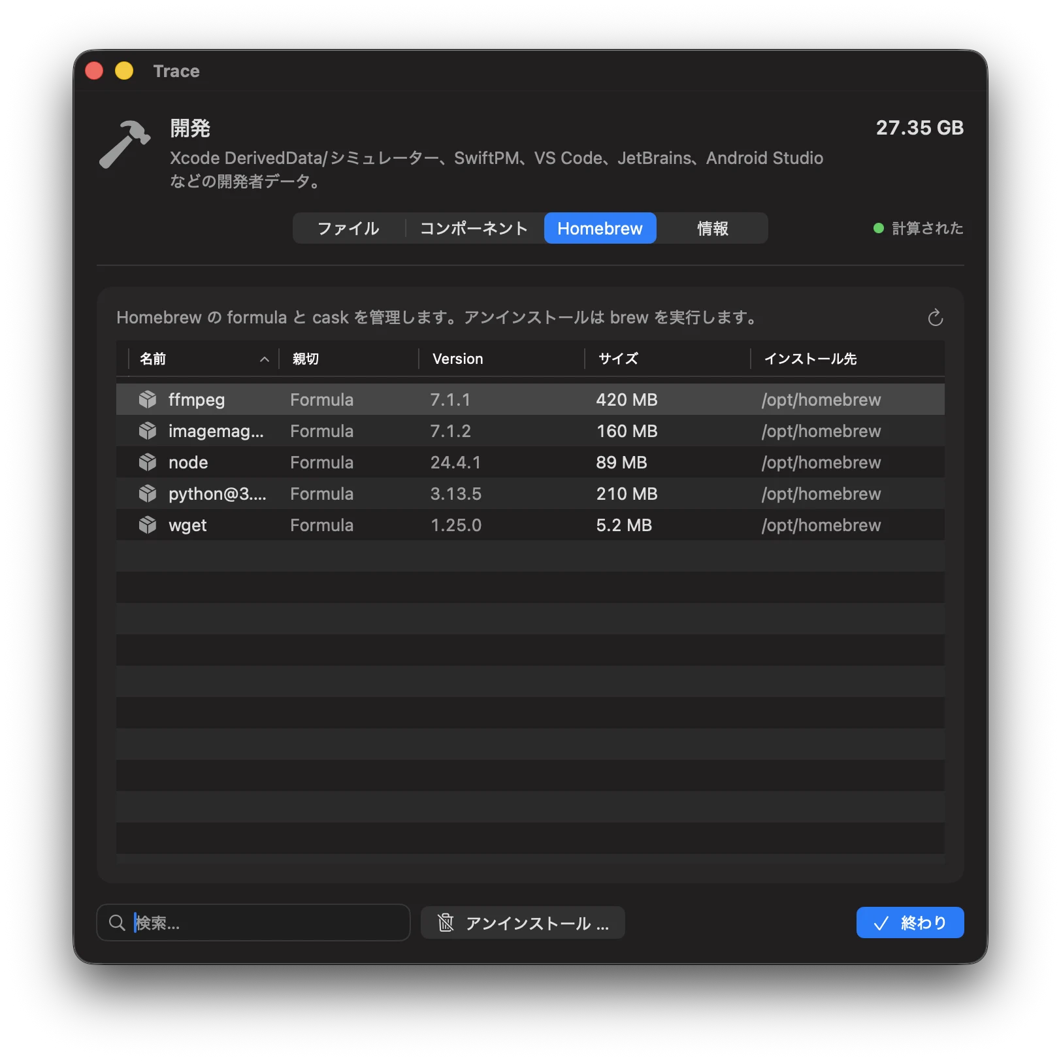Close the Trace window with the red button
Viewport: 1061px width, 1061px height.
coord(94,71)
